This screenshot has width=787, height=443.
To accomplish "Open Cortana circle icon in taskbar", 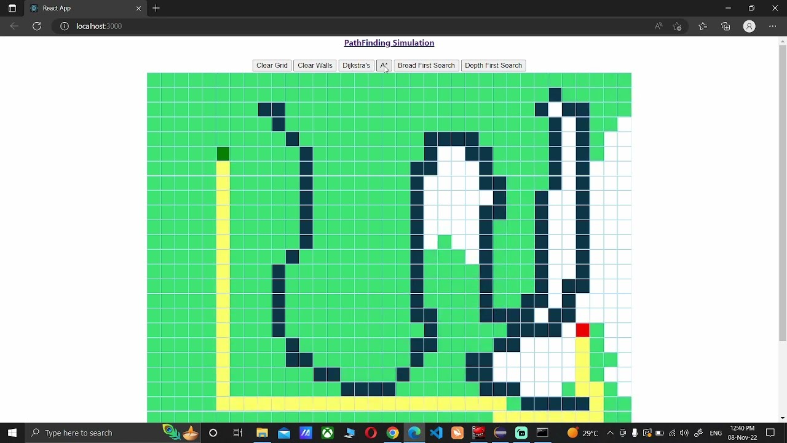I will tap(213, 433).
